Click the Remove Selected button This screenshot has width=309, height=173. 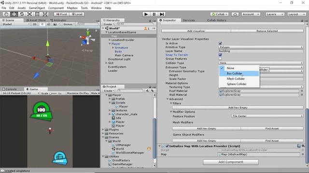(267, 31)
